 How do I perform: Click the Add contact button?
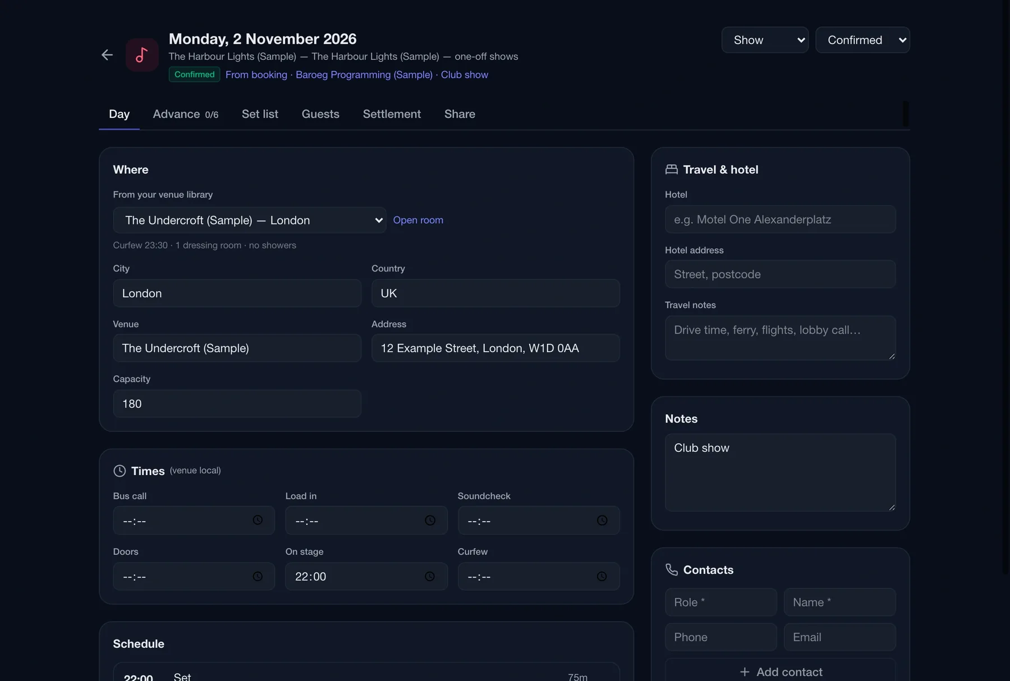pos(781,671)
